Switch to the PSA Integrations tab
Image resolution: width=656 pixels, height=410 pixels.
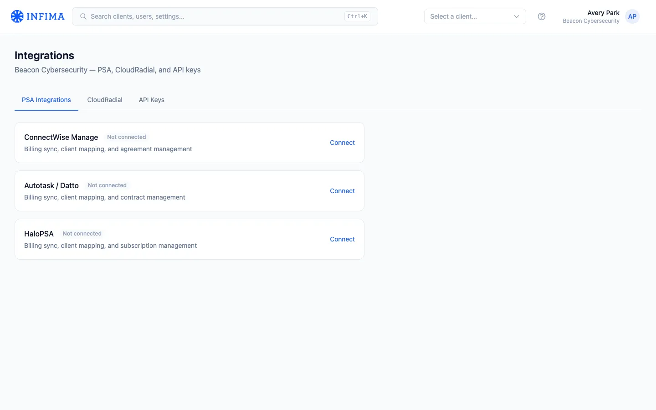click(x=46, y=100)
